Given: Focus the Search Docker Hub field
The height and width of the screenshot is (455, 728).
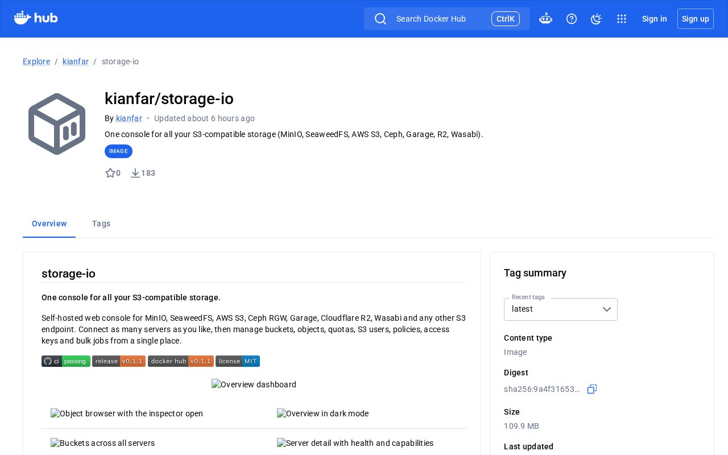Looking at the screenshot, I should click(x=446, y=19).
